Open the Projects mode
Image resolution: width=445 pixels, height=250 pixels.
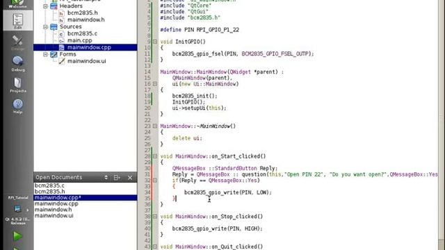[x=18, y=85]
